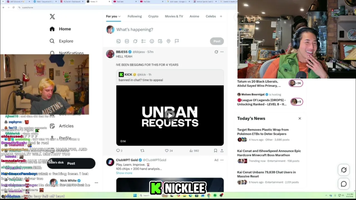Open the floating Messages button
The width and height of the screenshot is (356, 200).
344,184
